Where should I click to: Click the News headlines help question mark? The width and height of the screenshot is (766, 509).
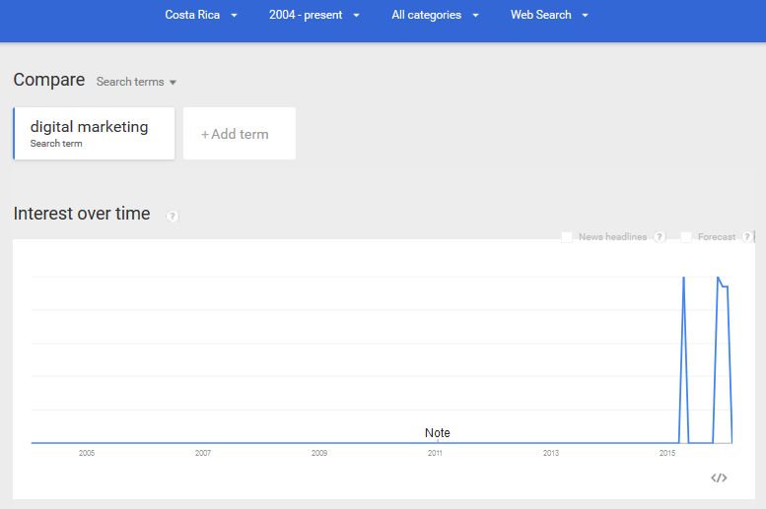(660, 236)
